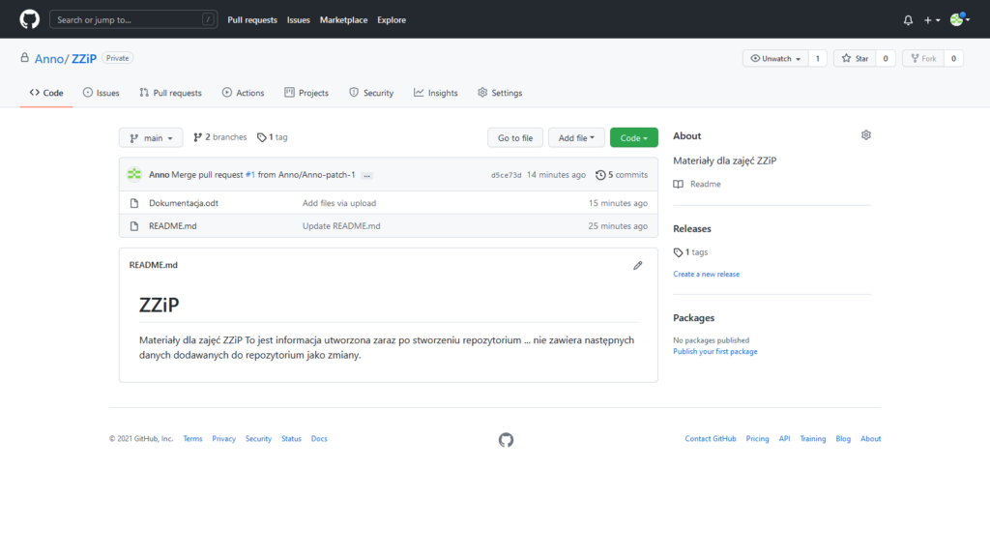990x557 pixels.
Task: Click the About section gear icon
Action: click(x=866, y=135)
